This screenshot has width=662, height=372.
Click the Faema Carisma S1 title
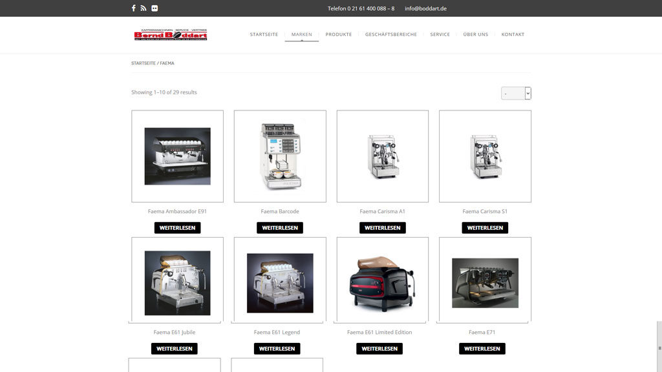(x=485, y=211)
